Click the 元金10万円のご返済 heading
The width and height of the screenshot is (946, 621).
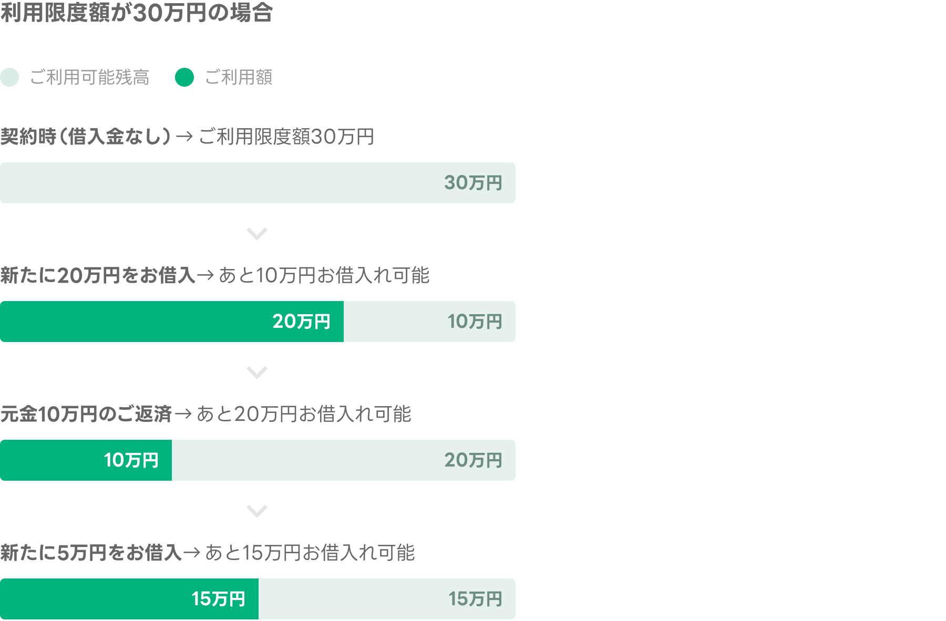(86, 414)
